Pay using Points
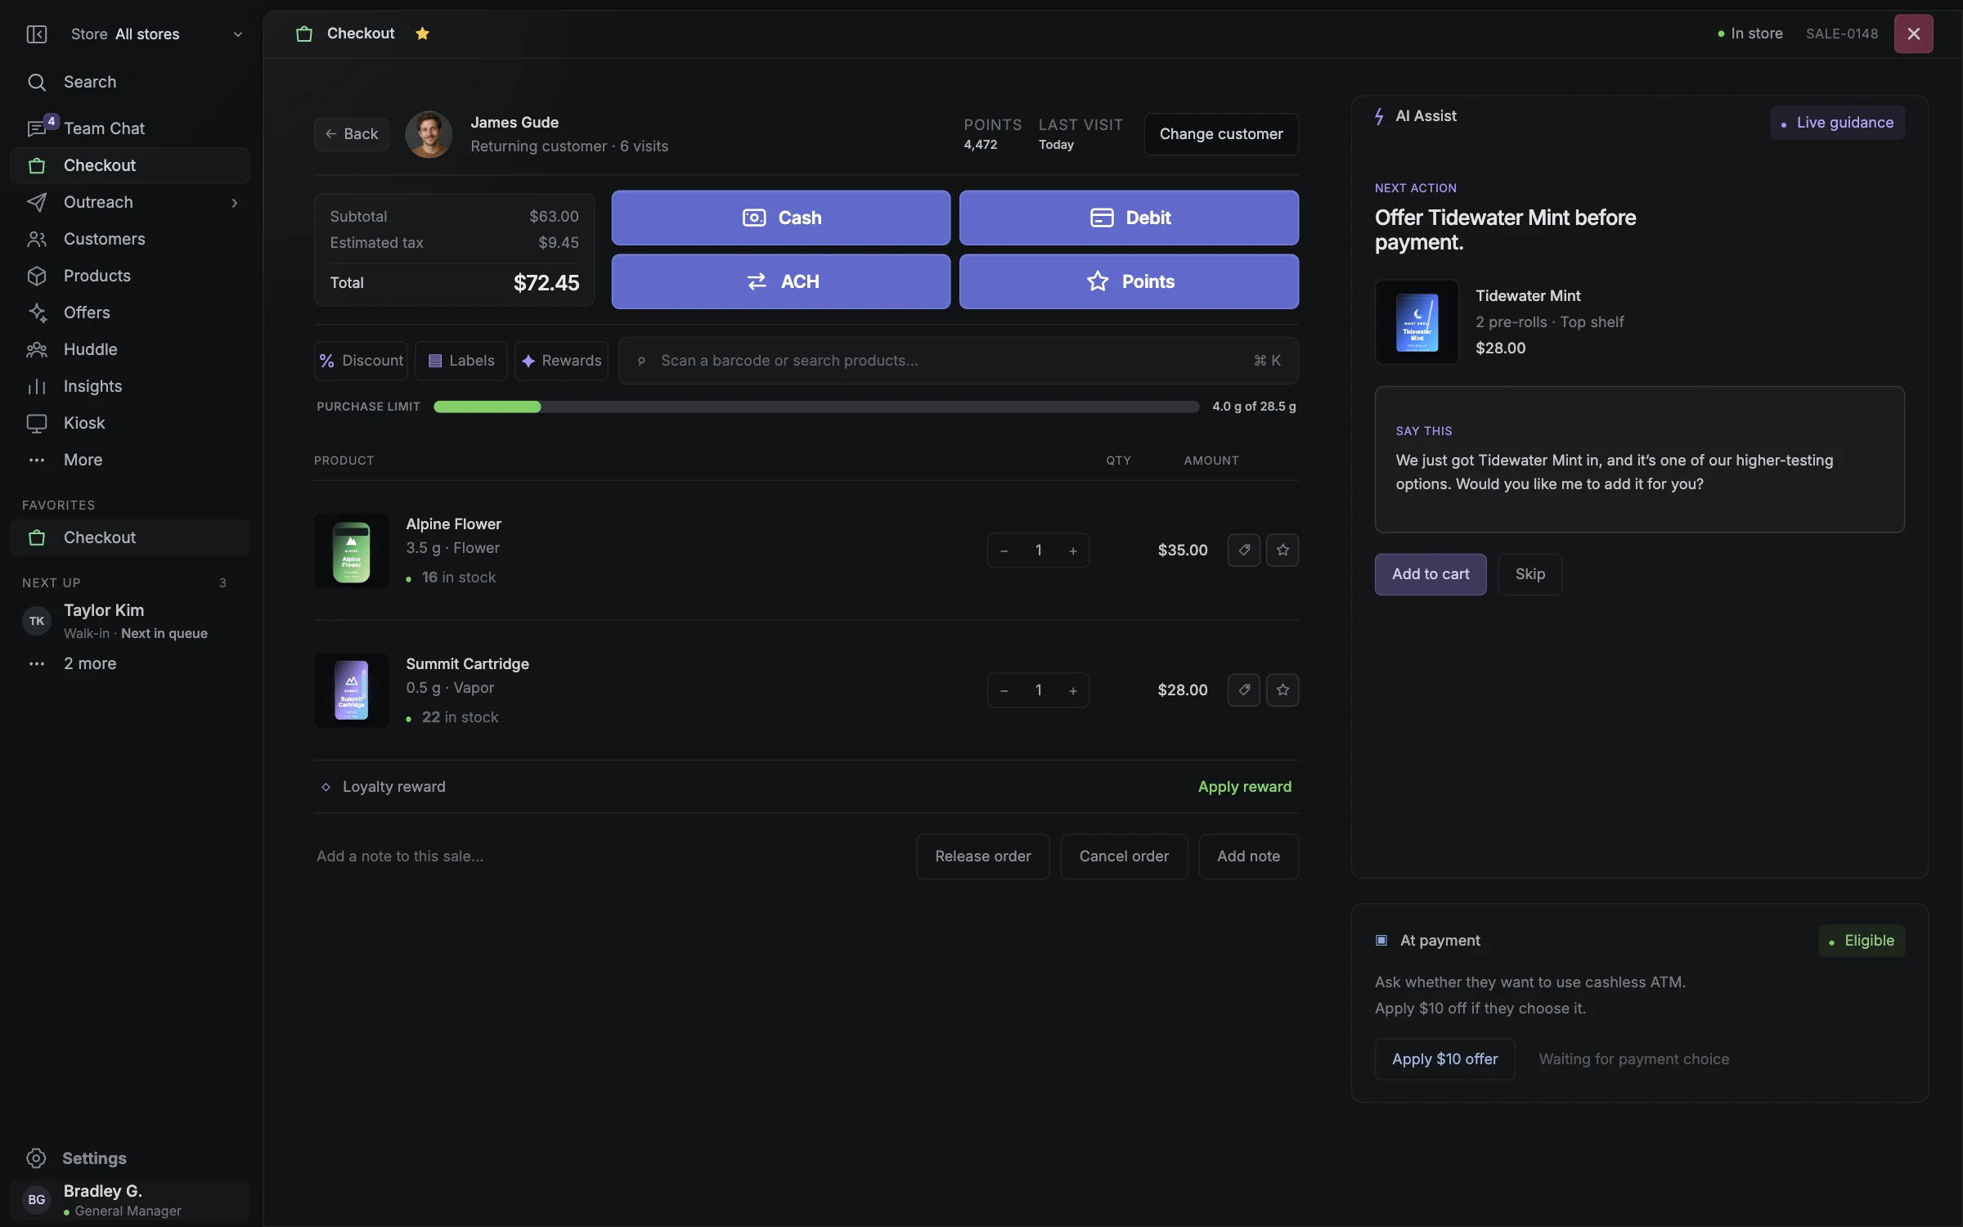 point(1129,281)
